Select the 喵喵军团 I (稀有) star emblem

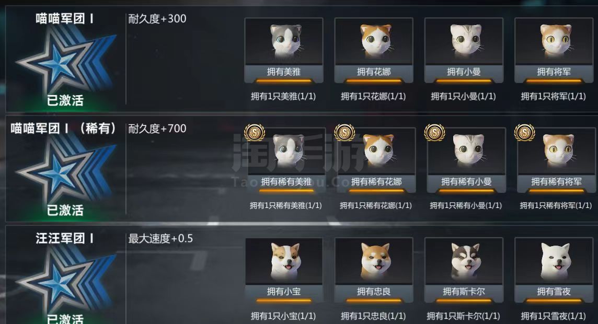tap(65, 171)
